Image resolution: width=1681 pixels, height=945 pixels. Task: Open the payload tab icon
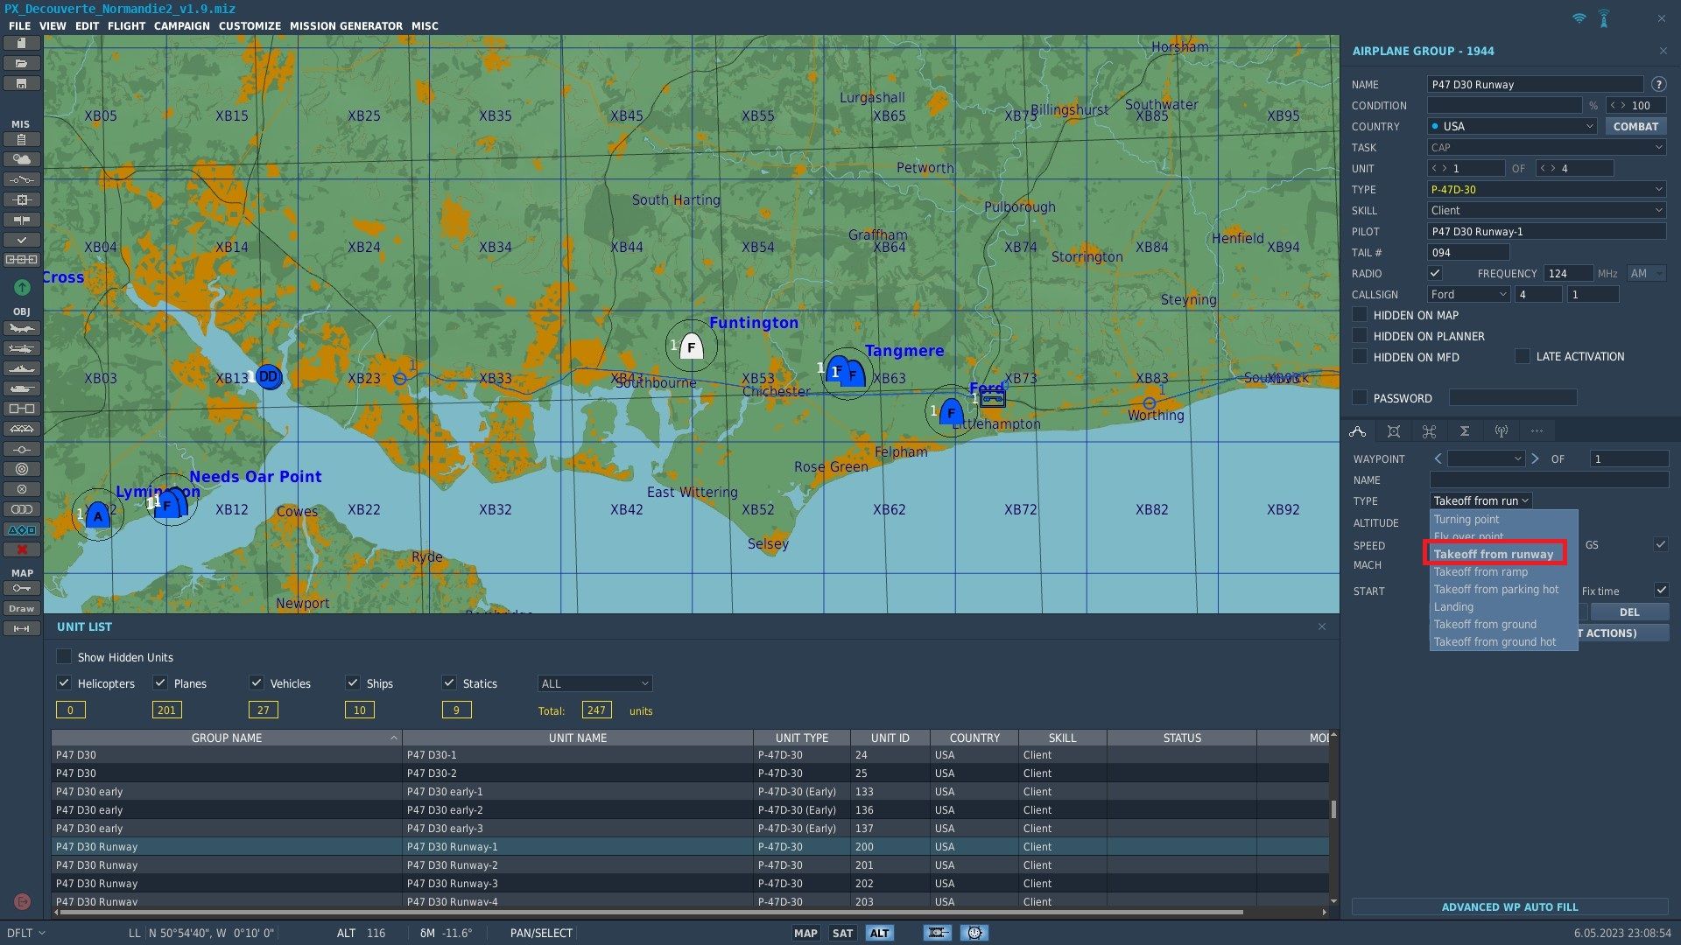point(1394,430)
